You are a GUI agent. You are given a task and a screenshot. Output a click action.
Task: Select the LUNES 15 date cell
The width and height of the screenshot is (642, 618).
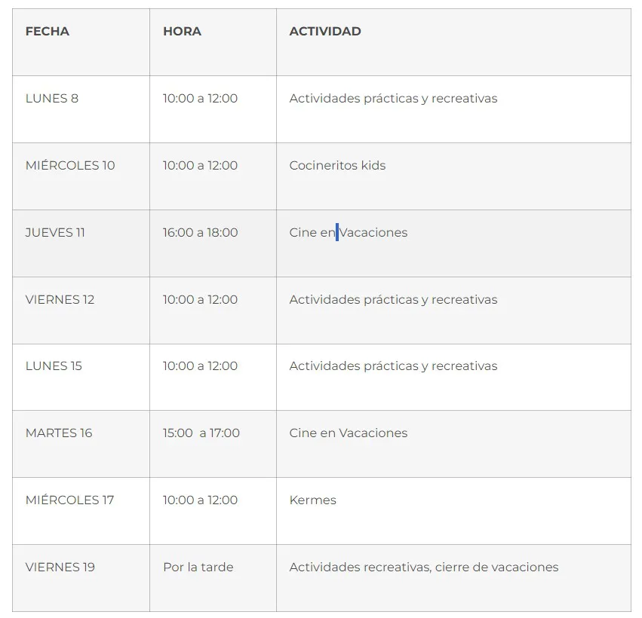pos(54,366)
